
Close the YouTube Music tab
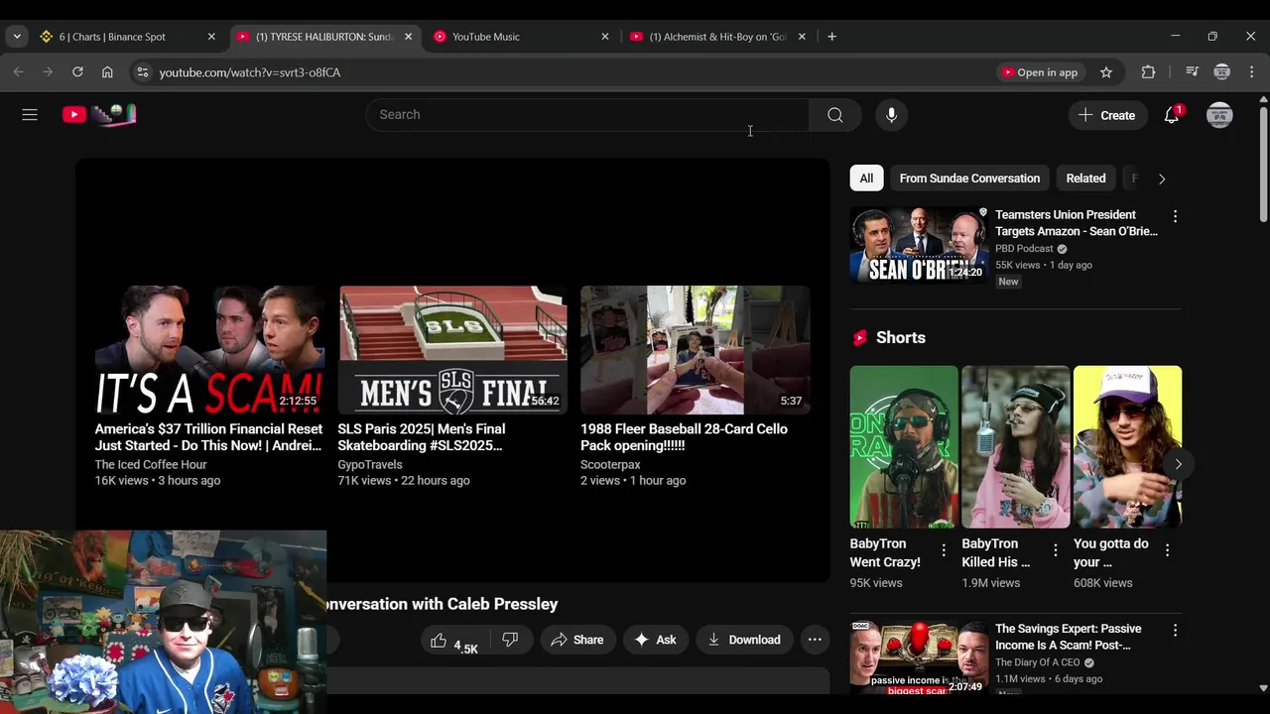tap(605, 37)
